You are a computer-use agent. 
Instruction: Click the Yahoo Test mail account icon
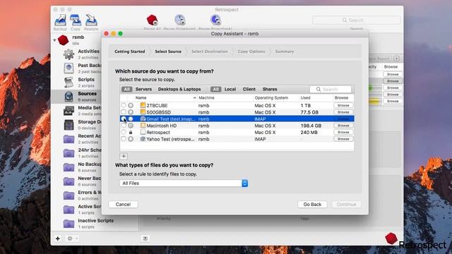pyautogui.click(x=143, y=139)
